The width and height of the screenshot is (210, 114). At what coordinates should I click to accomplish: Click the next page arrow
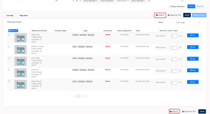pos(86,96)
